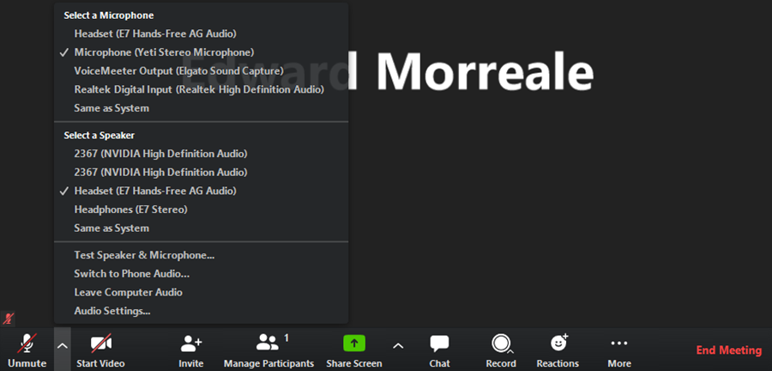
Task: Start recording with the Record icon
Action: (x=500, y=344)
